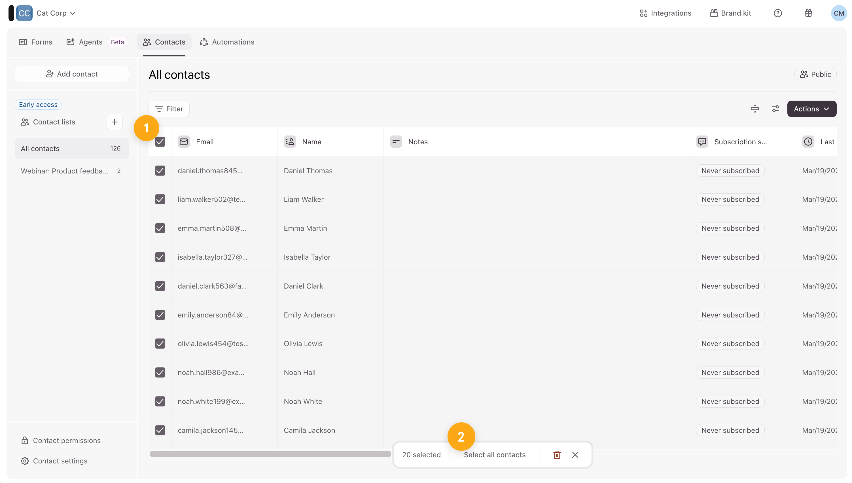Click the horizontal table scrollbar

[x=270, y=454]
